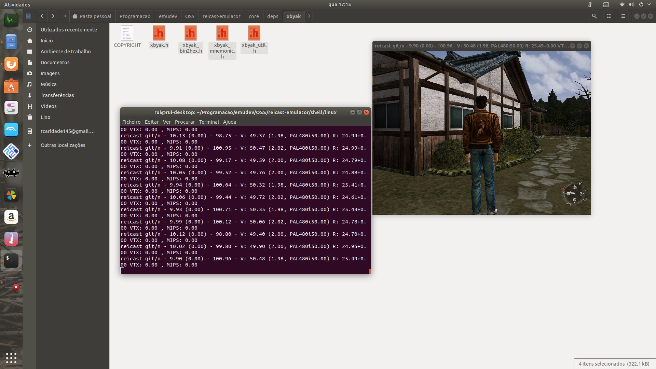This screenshot has height=369, width=656.
Task: Launch Dolphin emulator from the dock
Action: pos(11,129)
